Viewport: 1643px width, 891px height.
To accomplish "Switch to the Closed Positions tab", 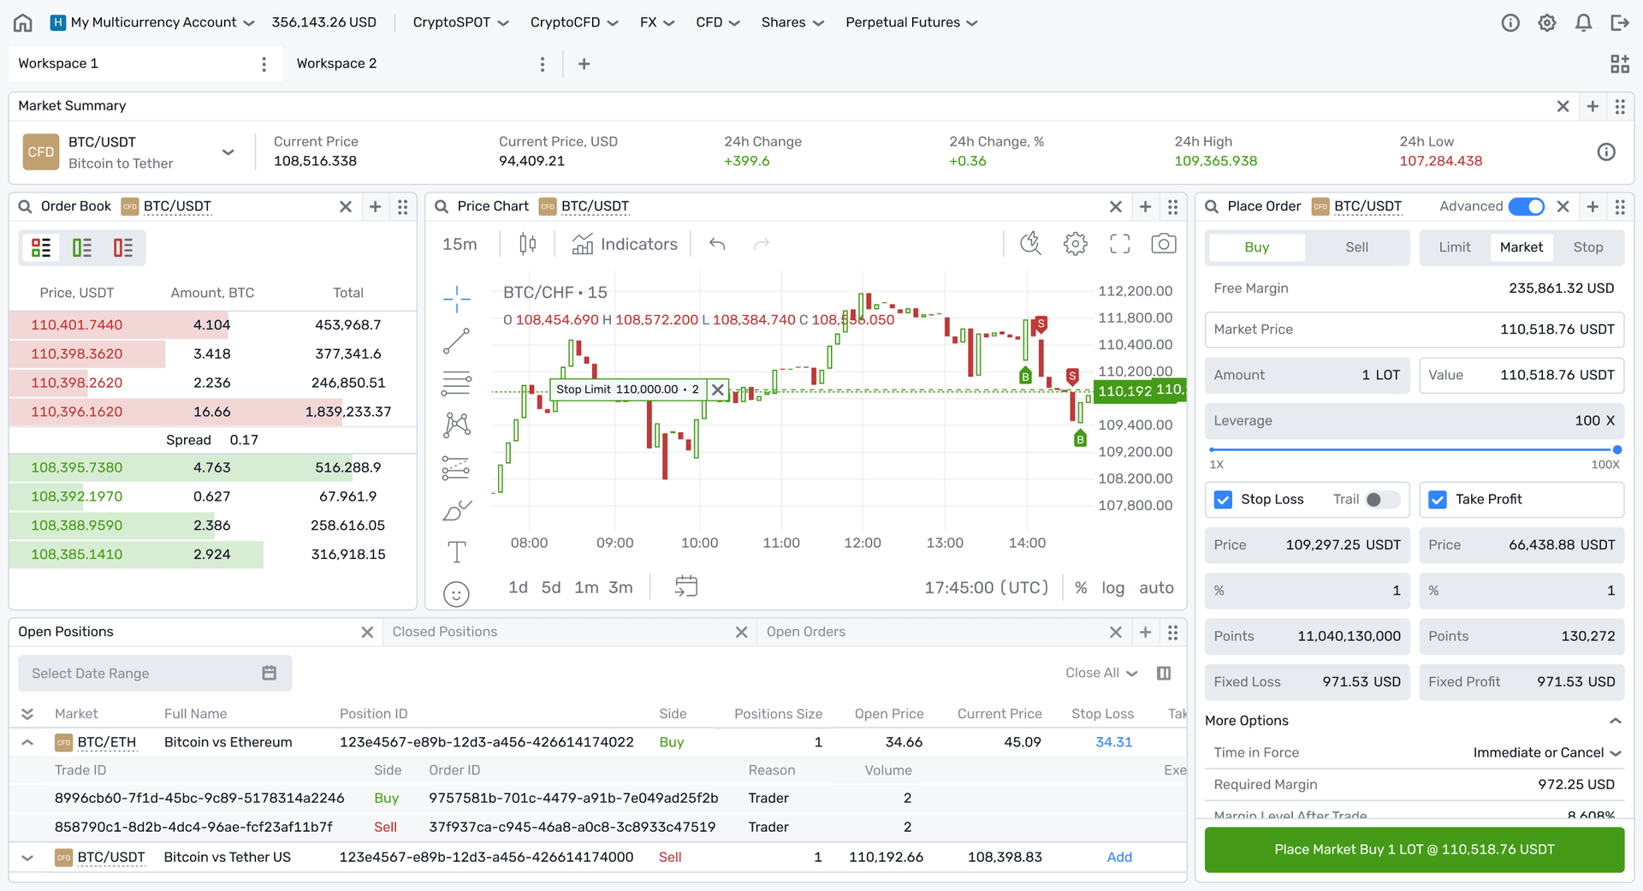I will pos(445,632).
